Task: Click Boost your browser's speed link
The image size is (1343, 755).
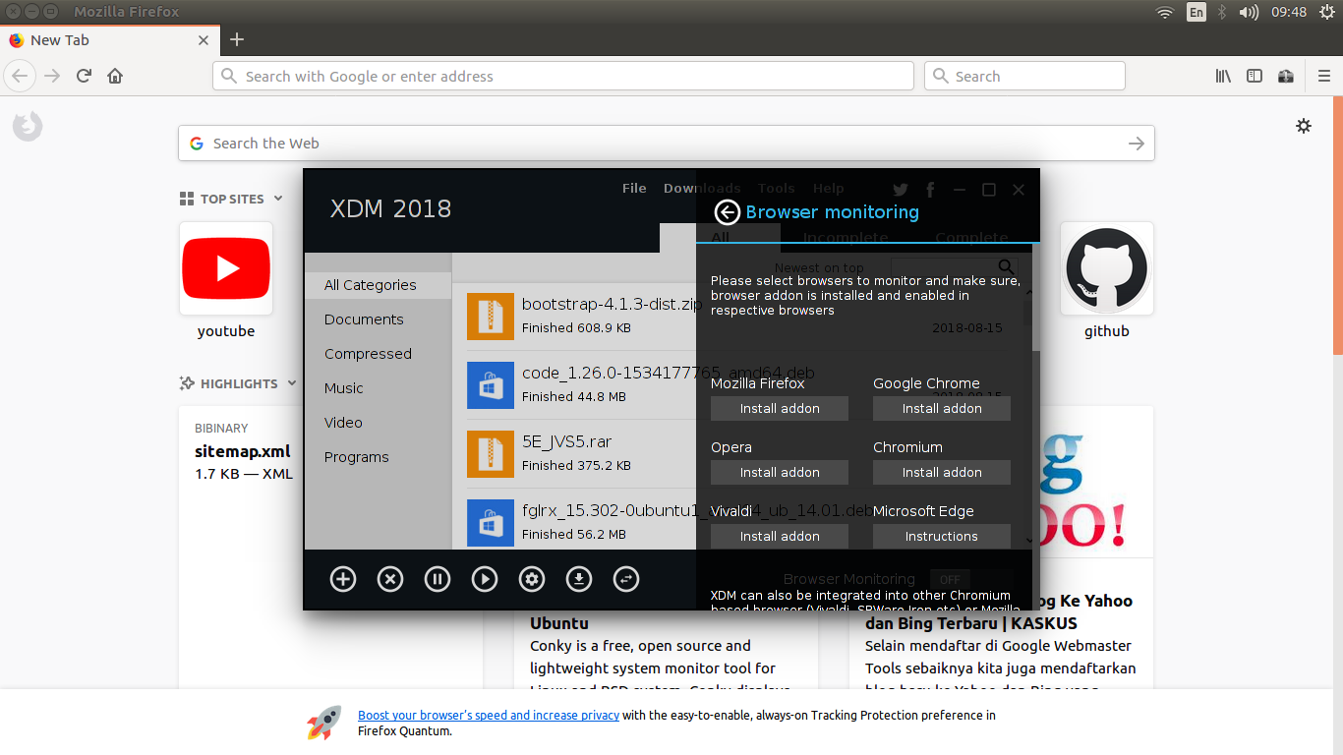Action: coord(489,716)
